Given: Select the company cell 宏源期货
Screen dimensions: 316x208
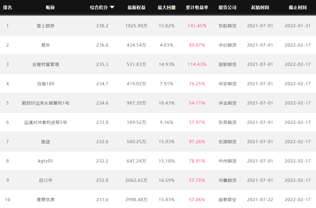Looking at the screenshot, I should 228,142.
